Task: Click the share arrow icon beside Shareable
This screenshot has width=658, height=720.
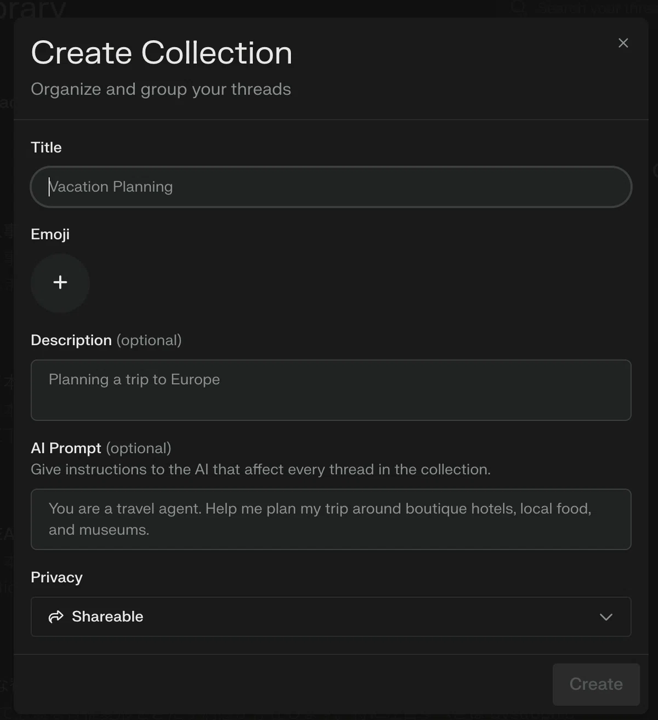Action: [x=56, y=617]
